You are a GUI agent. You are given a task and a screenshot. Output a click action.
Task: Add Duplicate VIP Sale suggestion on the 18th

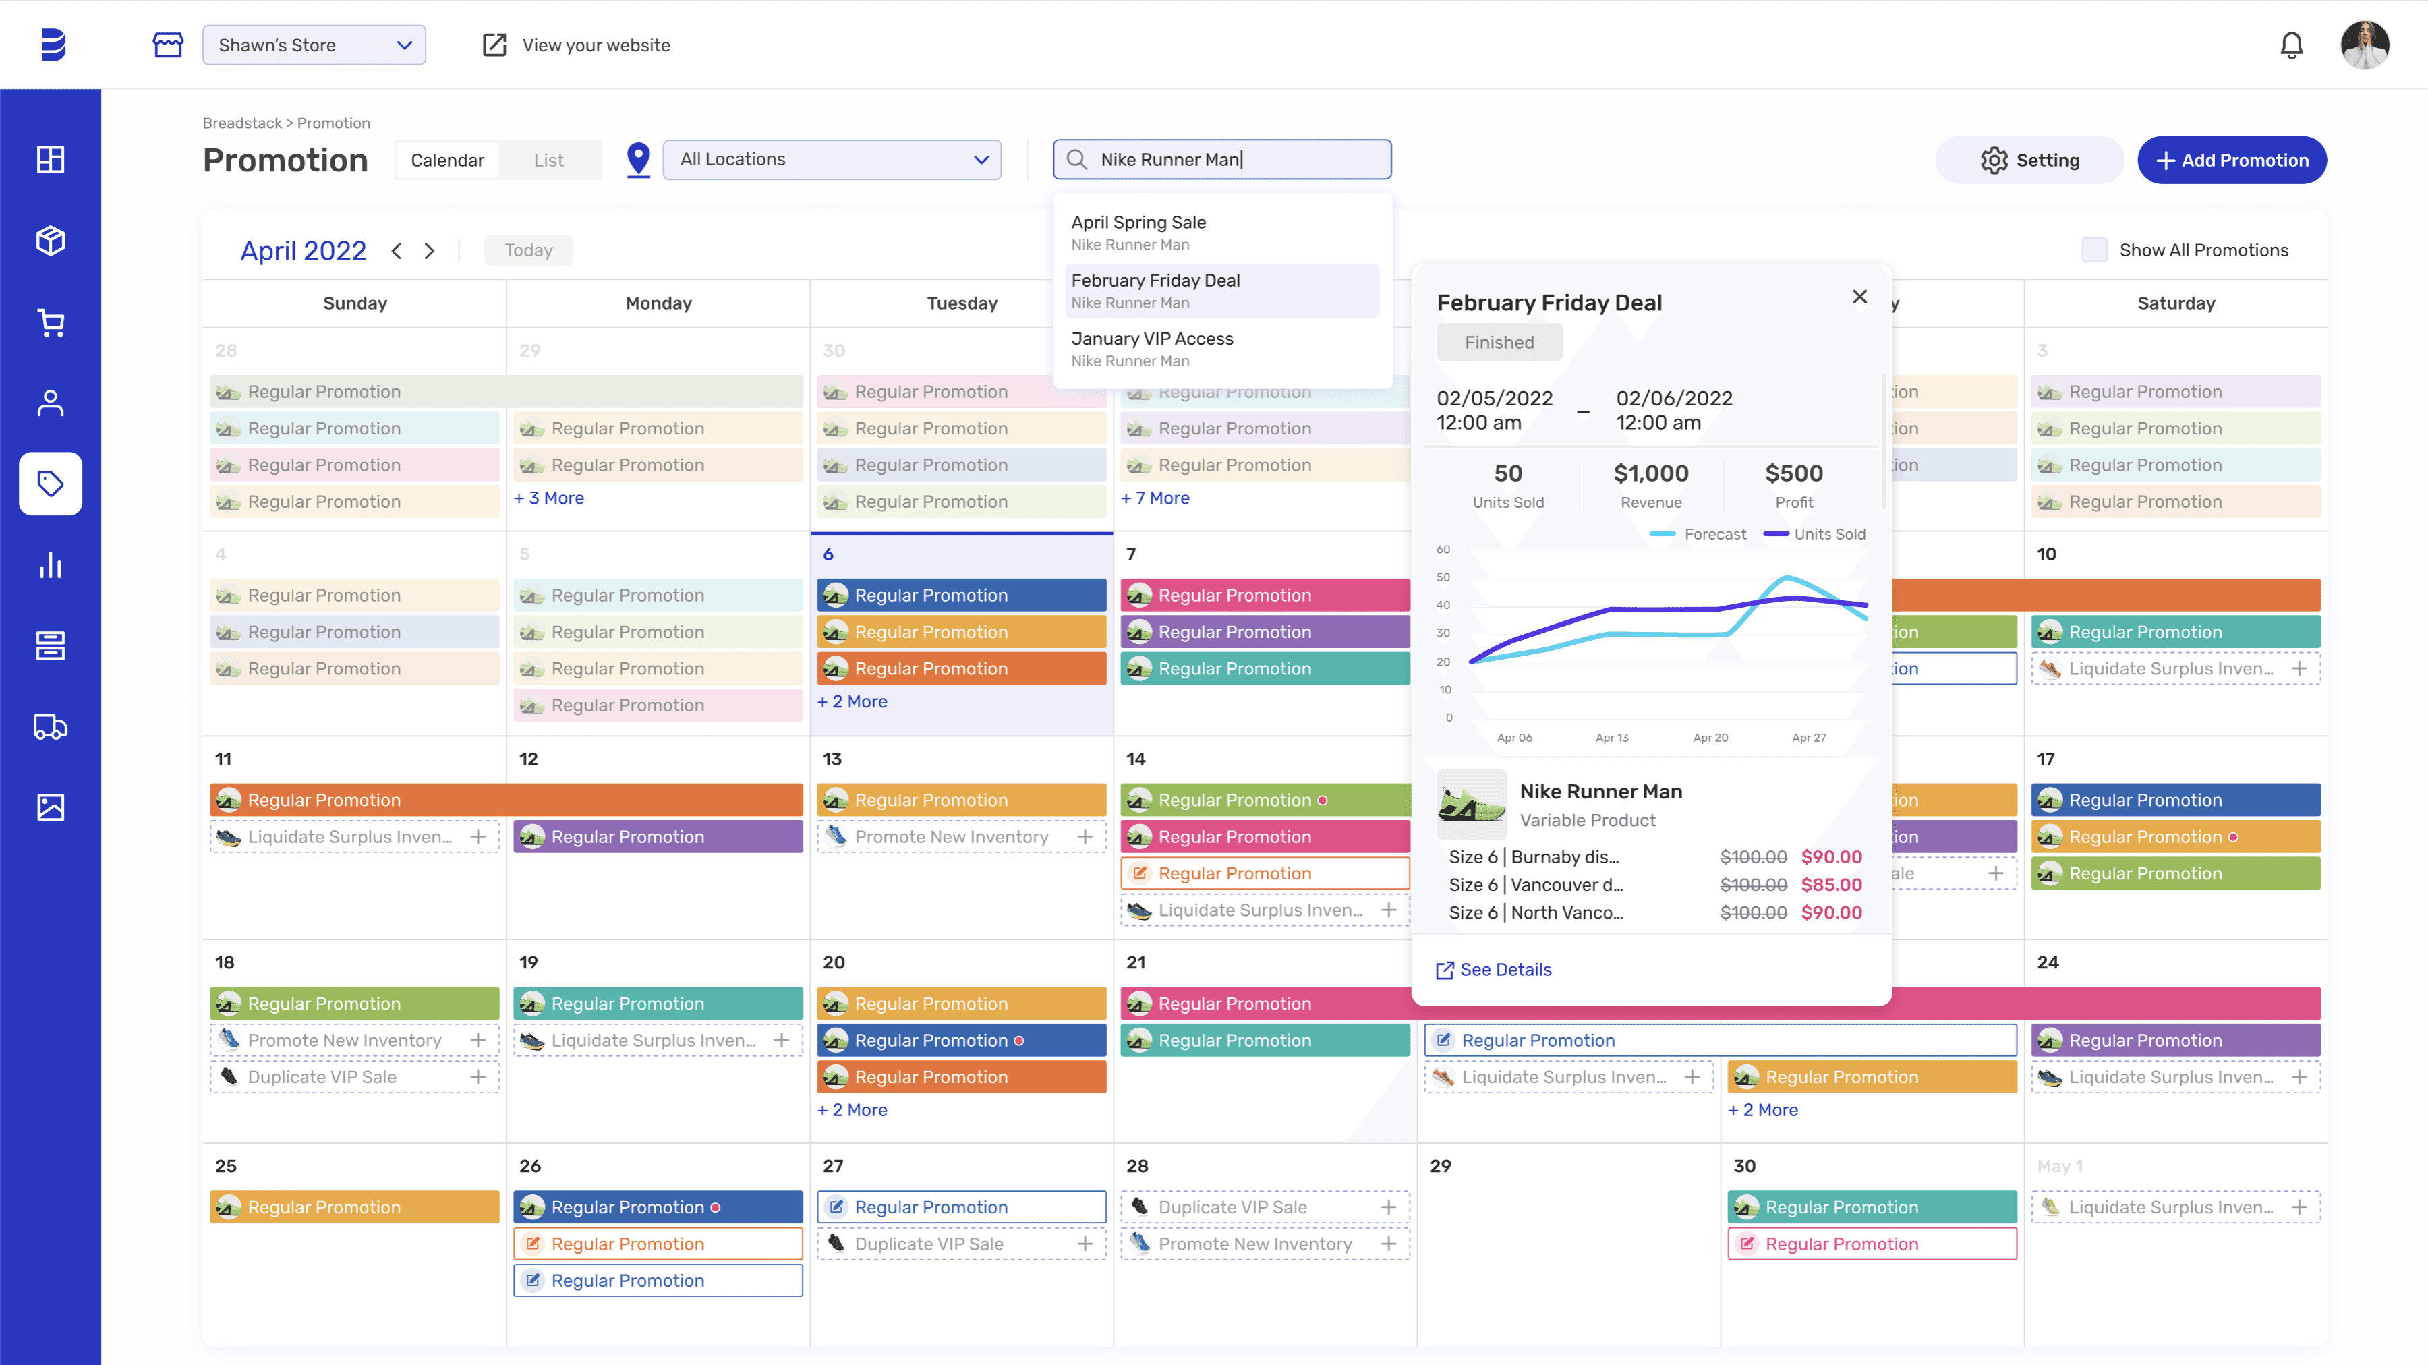coord(478,1076)
